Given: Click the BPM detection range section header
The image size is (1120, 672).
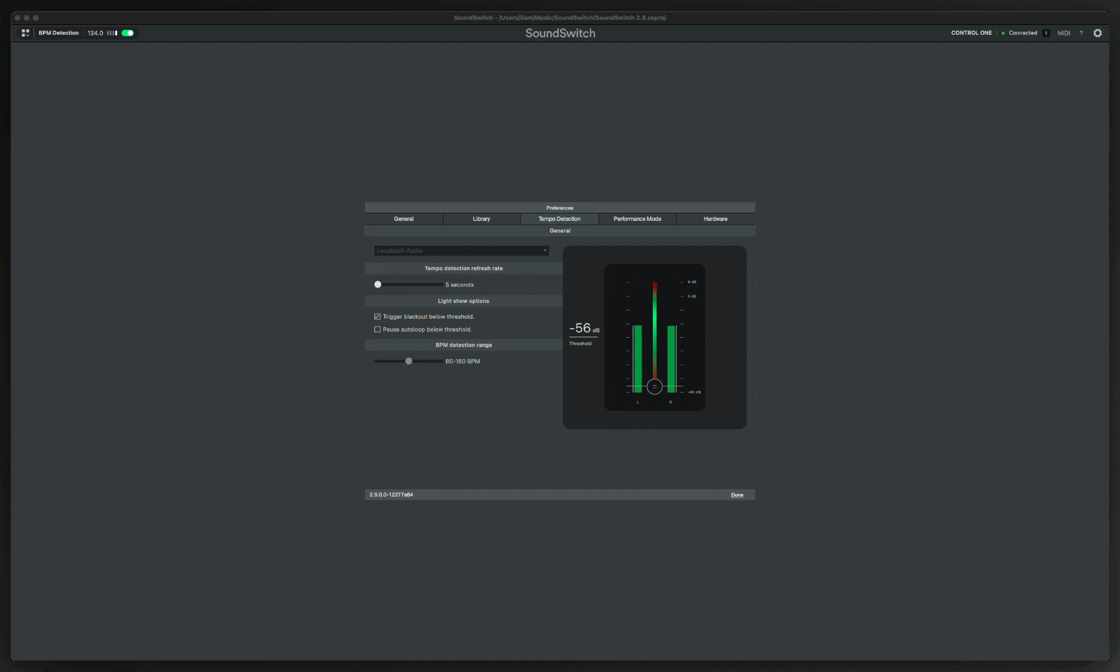Looking at the screenshot, I should tap(463, 345).
